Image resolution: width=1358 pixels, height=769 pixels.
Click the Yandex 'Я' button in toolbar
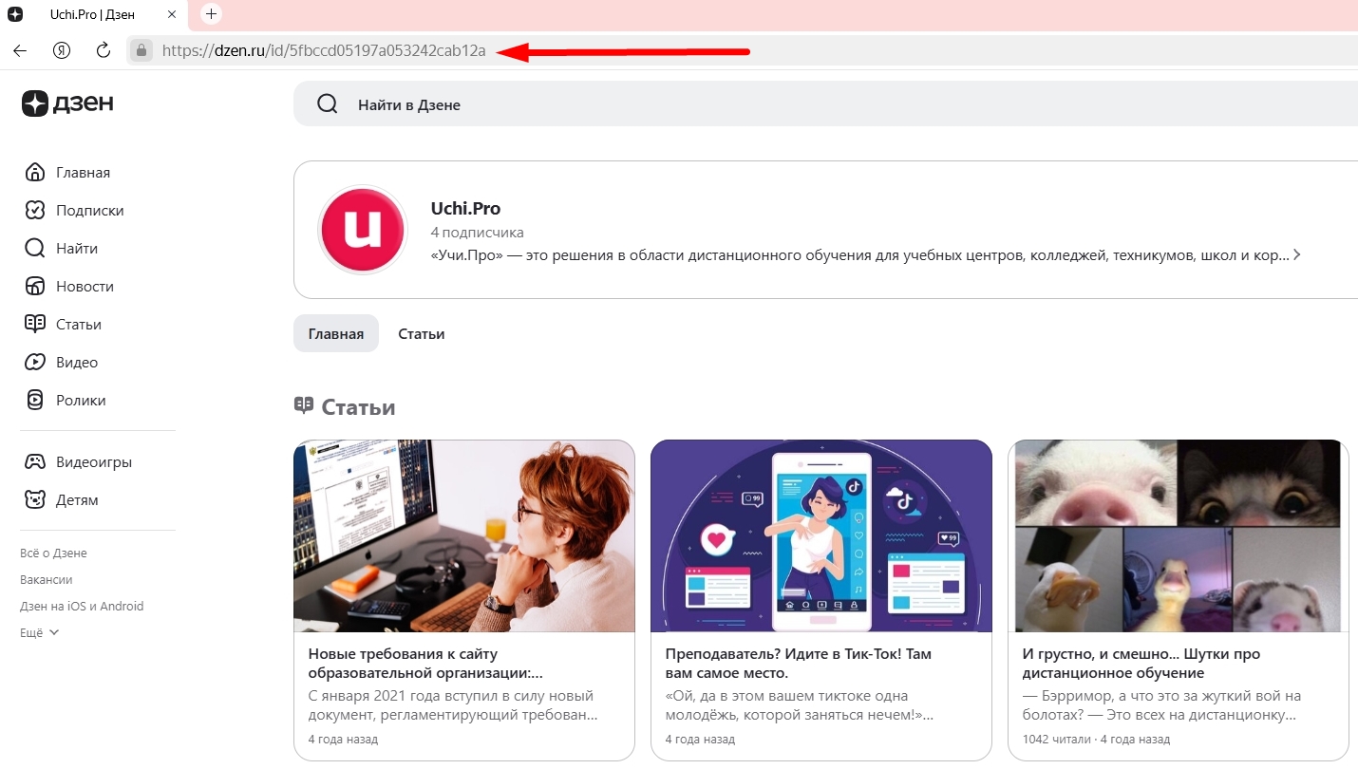62,50
